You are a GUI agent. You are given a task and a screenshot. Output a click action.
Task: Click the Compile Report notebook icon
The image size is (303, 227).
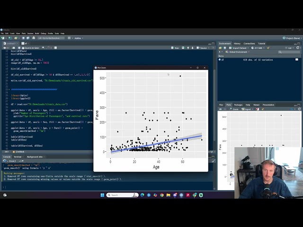tap(55, 48)
